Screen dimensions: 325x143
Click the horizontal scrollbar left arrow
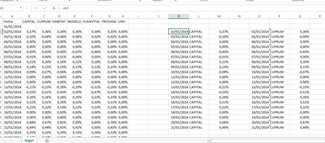(209, 140)
